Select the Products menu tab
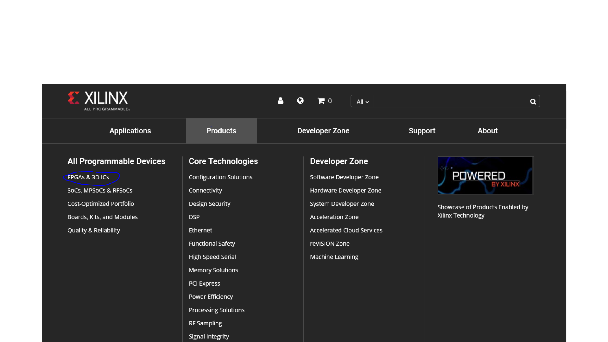The image size is (608, 342). pos(221,131)
